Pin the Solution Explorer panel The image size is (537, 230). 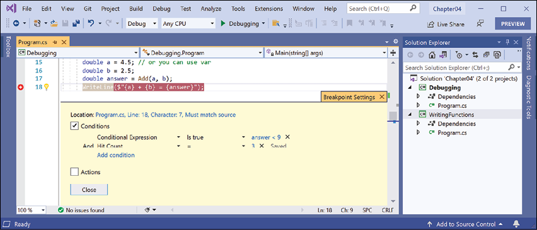(507, 42)
